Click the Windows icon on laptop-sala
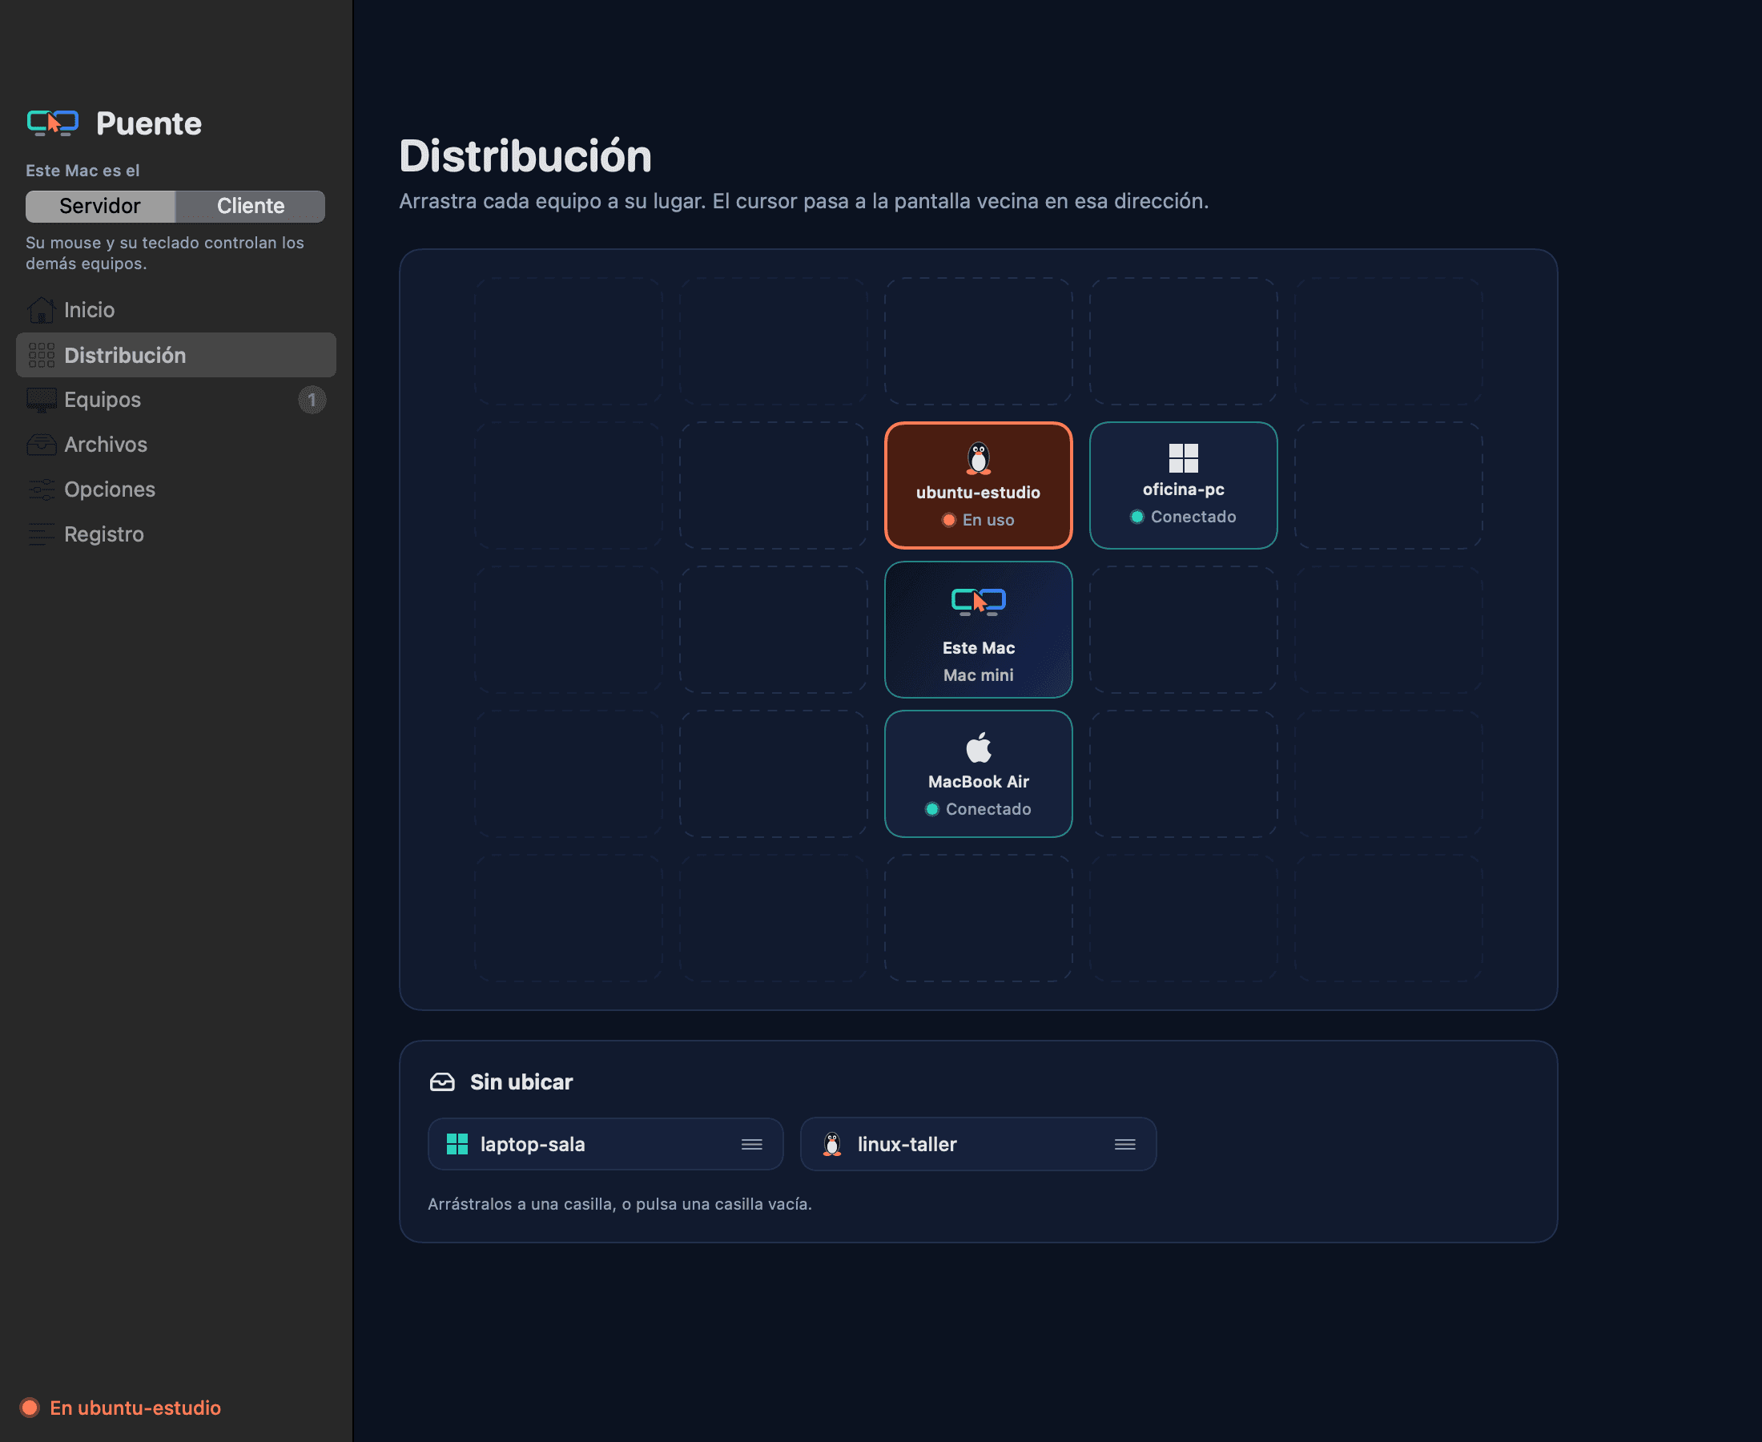This screenshot has width=1762, height=1442. coord(457,1144)
